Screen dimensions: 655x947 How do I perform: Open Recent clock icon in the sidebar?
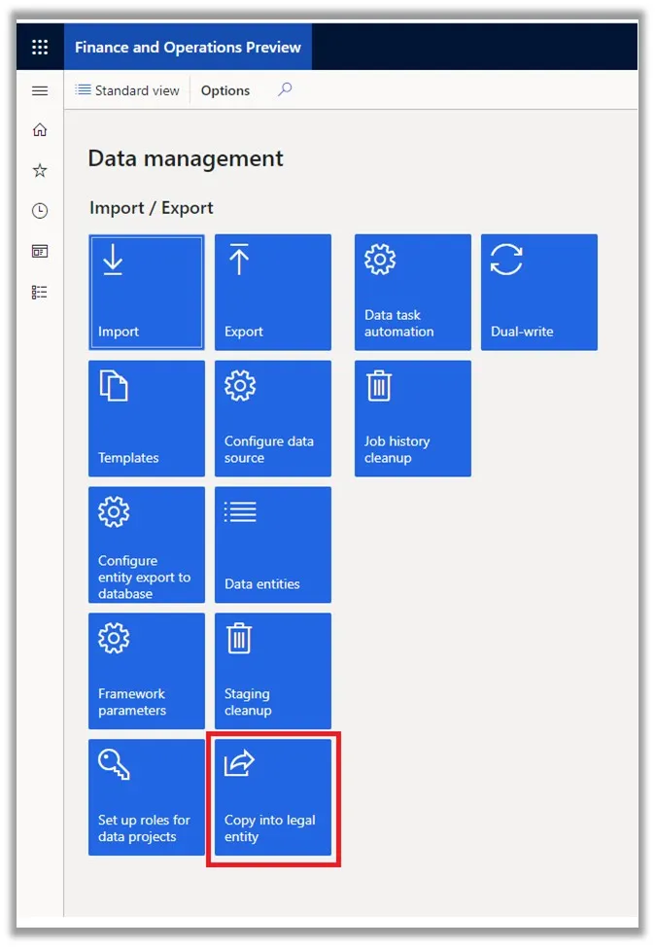[x=40, y=211]
